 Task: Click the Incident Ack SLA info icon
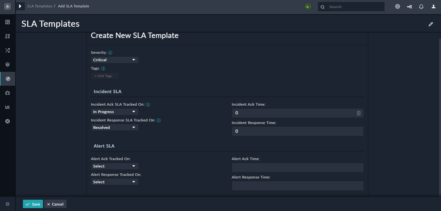pos(148,104)
